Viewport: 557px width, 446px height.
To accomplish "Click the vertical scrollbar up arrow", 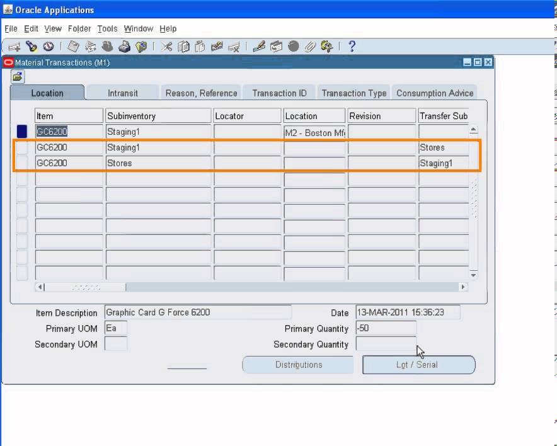I will (473, 130).
